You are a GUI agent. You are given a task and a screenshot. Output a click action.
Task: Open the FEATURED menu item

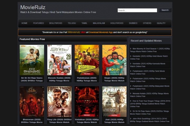[39, 23]
